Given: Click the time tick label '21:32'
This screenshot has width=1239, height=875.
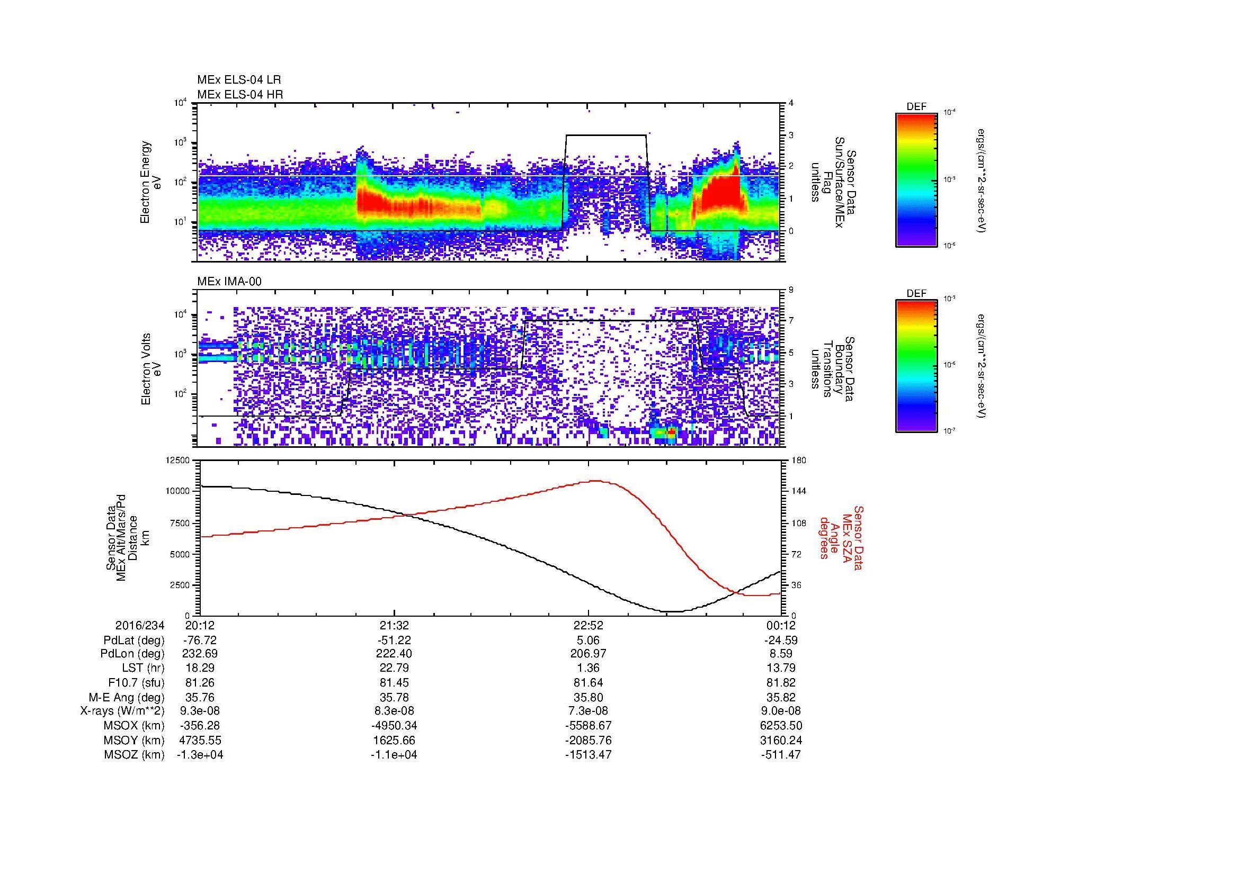Looking at the screenshot, I should 394,625.
